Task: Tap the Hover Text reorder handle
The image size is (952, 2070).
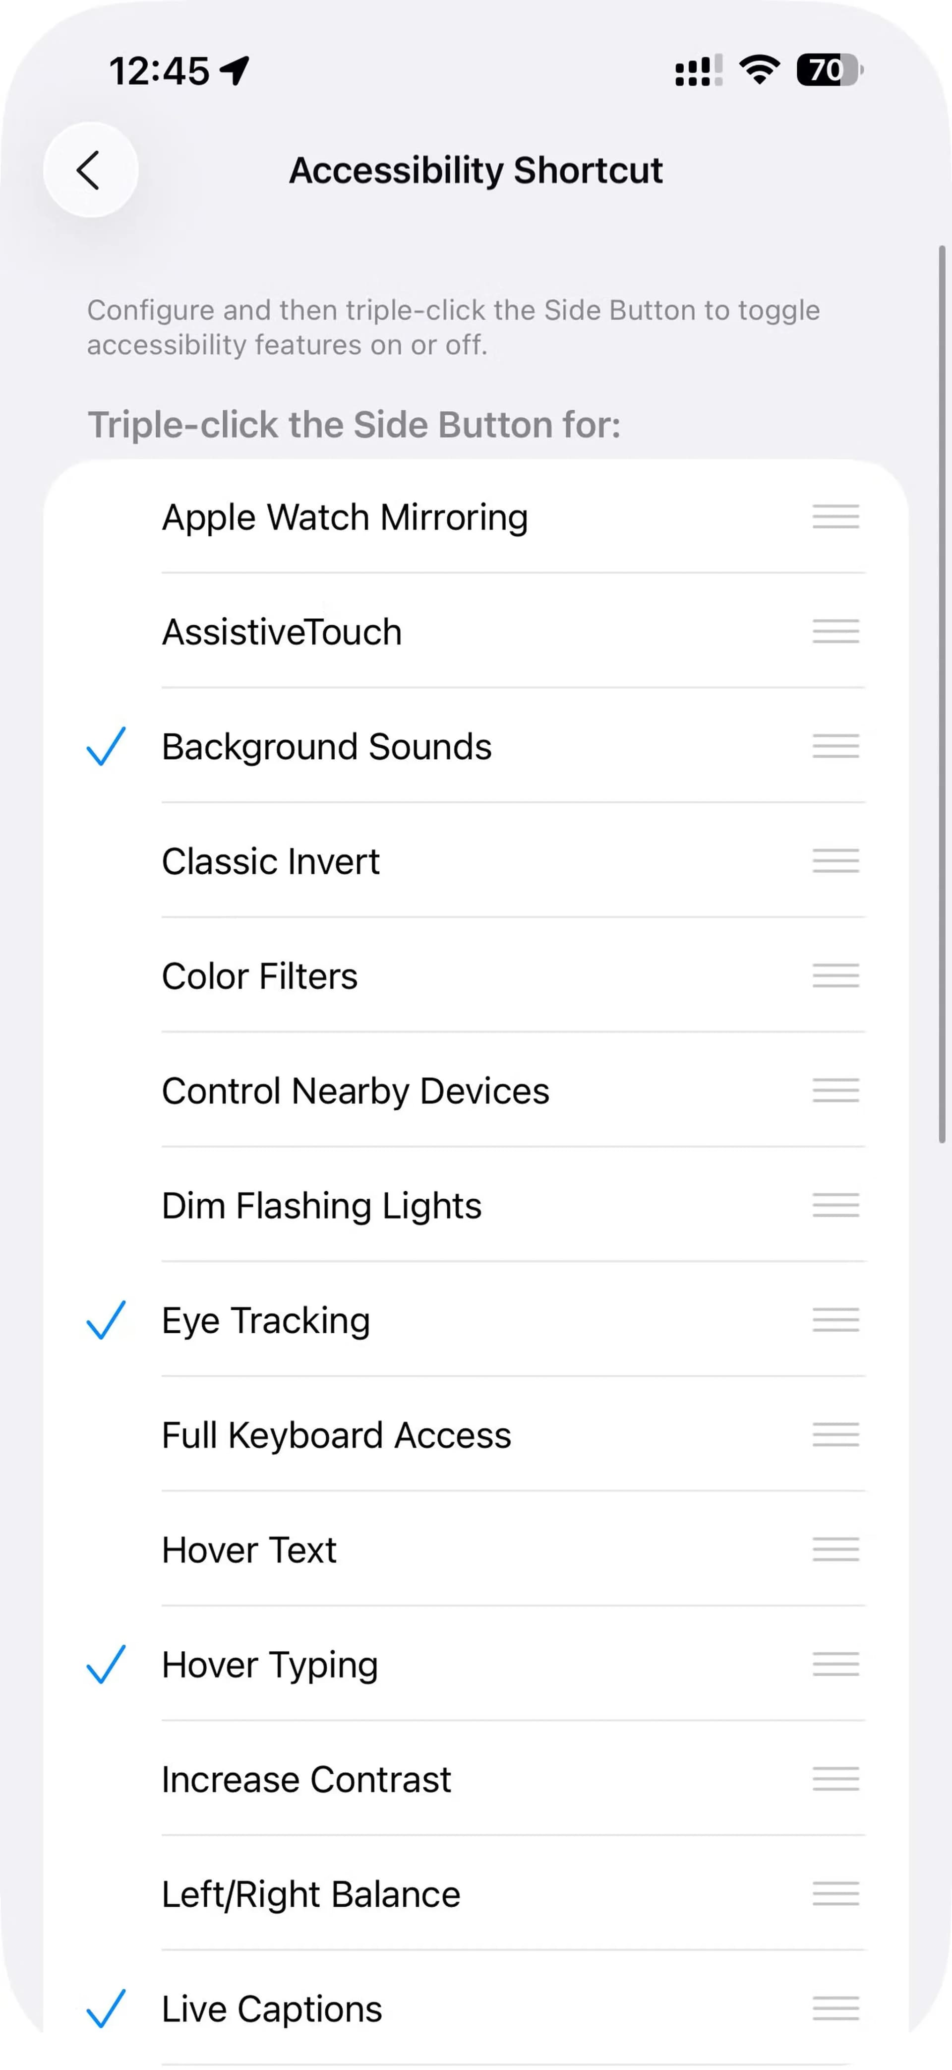Action: (x=835, y=1550)
